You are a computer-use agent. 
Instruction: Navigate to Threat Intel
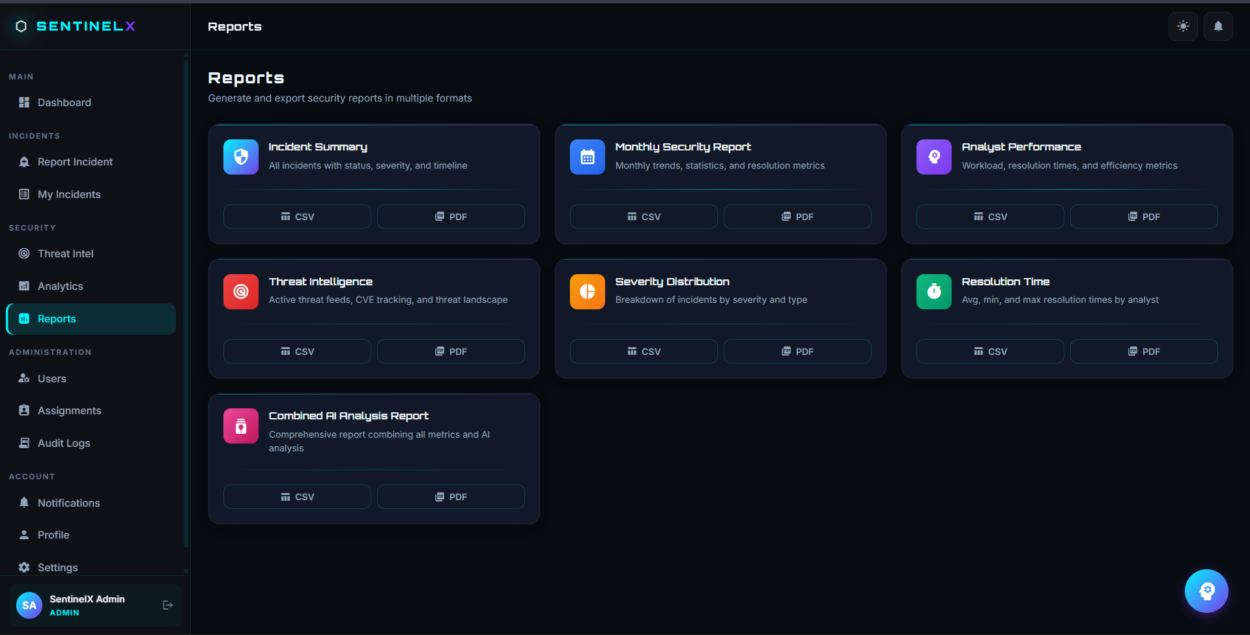pyautogui.click(x=91, y=253)
